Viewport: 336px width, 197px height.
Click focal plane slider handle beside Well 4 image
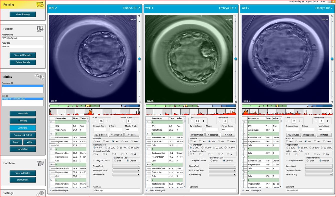pyautogui.click(x=236, y=59)
